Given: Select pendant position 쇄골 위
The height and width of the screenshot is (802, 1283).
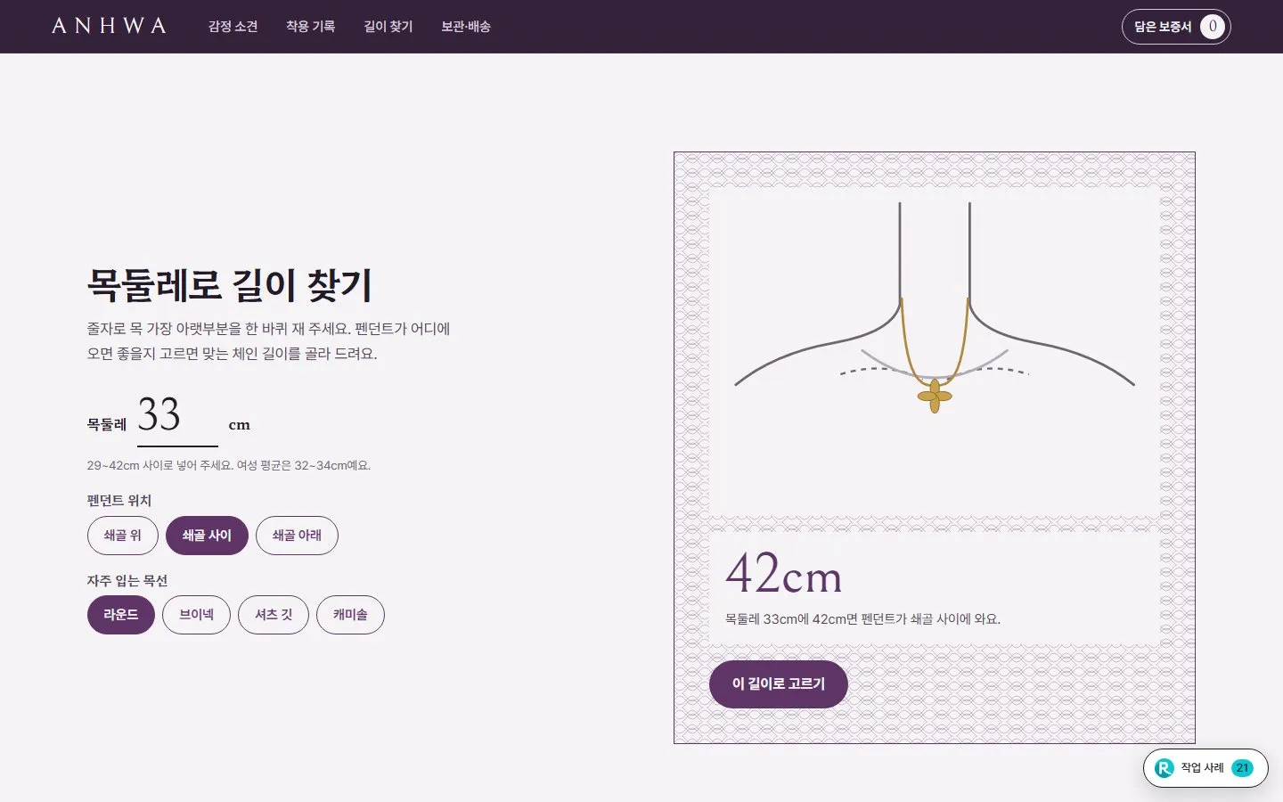Looking at the screenshot, I should point(123,536).
